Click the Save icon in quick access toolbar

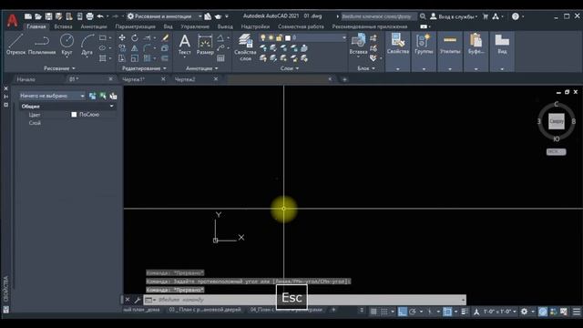pos(48,16)
